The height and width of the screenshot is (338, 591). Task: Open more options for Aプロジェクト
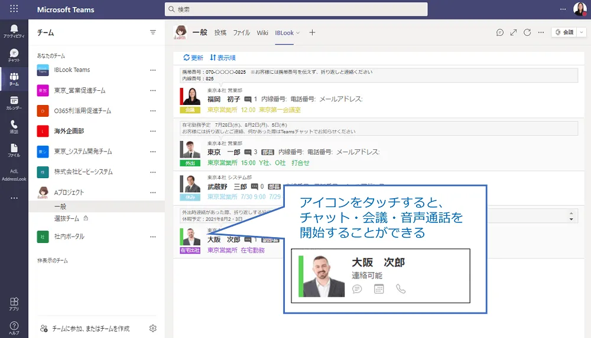click(152, 192)
